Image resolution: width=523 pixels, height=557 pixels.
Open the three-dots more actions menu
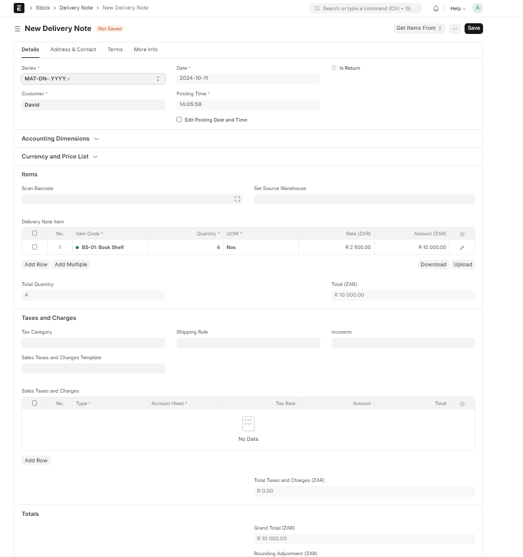tap(455, 29)
